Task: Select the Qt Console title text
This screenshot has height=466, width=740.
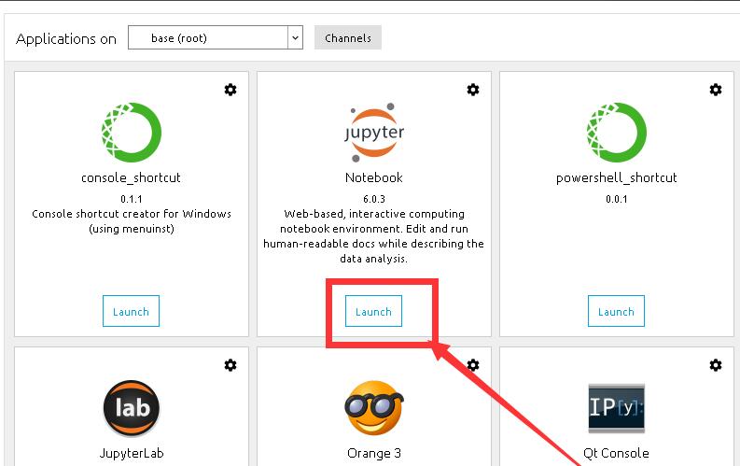Action: pyautogui.click(x=616, y=453)
